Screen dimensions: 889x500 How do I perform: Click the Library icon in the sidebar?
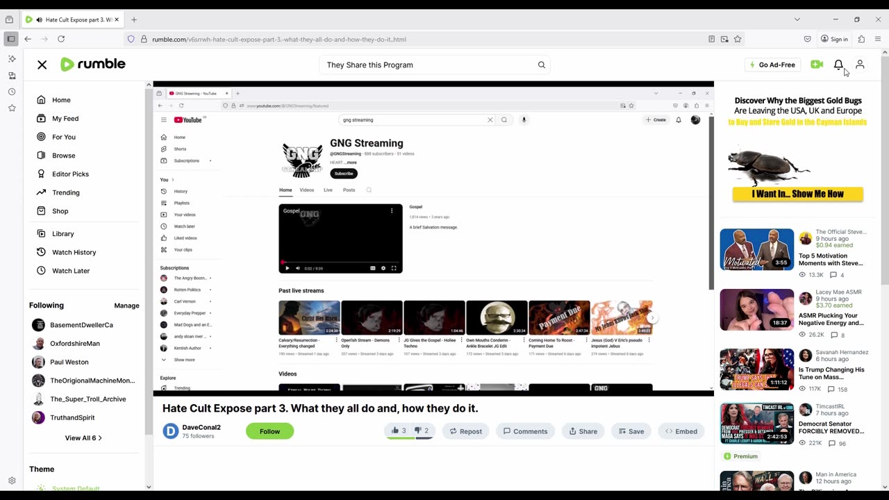pyautogui.click(x=41, y=234)
